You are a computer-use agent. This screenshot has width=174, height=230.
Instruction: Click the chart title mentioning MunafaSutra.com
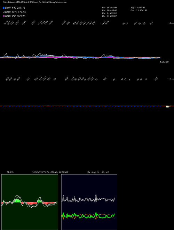coord(34,2)
